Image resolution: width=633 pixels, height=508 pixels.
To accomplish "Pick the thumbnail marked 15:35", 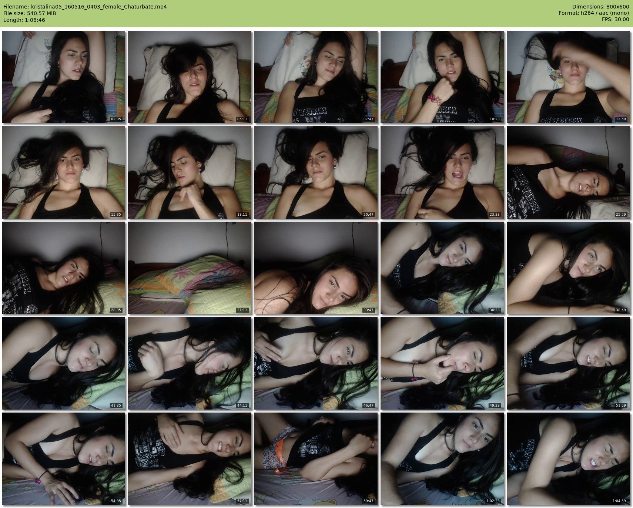I will pos(64,172).
